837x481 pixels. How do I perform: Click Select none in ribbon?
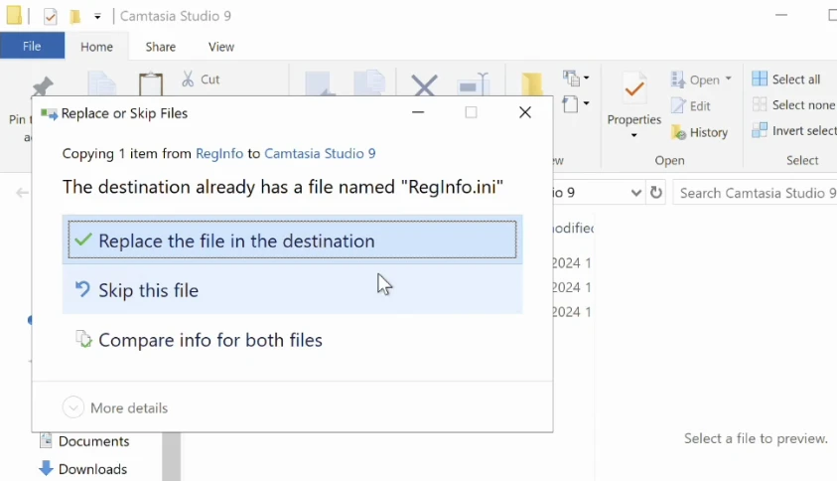pyautogui.click(x=793, y=104)
